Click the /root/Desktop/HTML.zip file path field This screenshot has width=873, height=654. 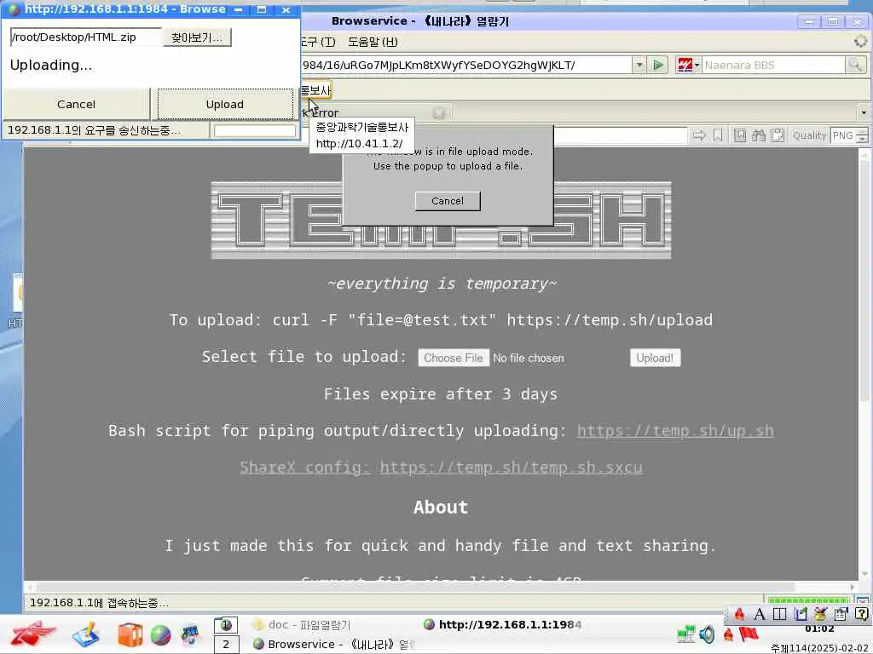(86, 37)
